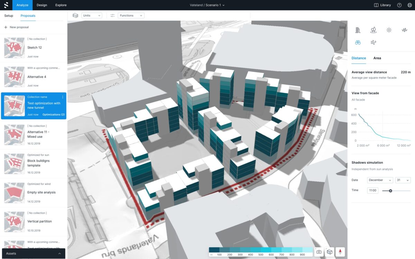Click the shadows Time slider handle
This screenshot has height=259, width=415.
click(x=390, y=191)
